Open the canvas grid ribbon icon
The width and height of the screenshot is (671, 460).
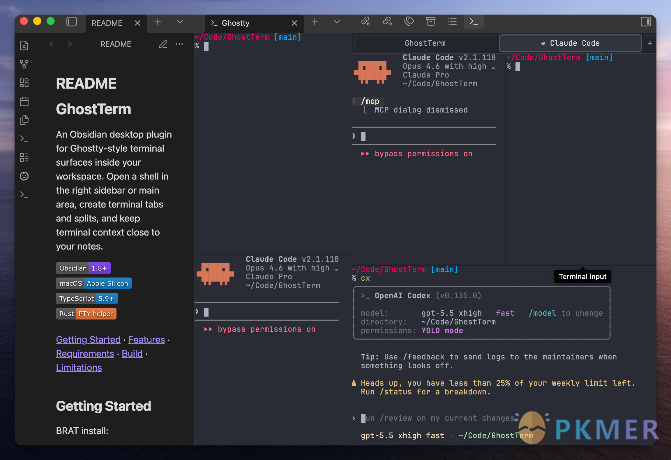(24, 83)
